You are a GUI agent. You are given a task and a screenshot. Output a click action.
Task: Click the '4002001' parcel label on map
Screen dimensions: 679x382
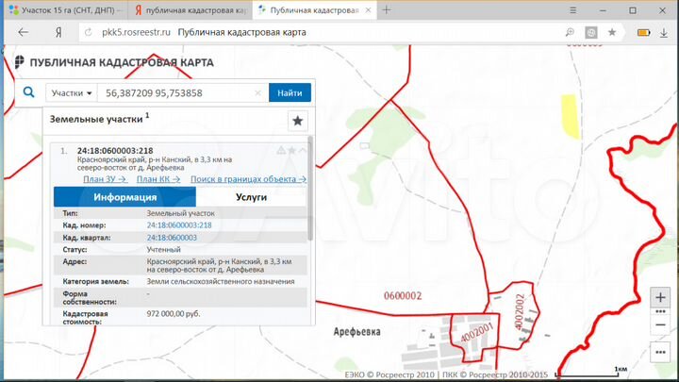click(x=477, y=333)
